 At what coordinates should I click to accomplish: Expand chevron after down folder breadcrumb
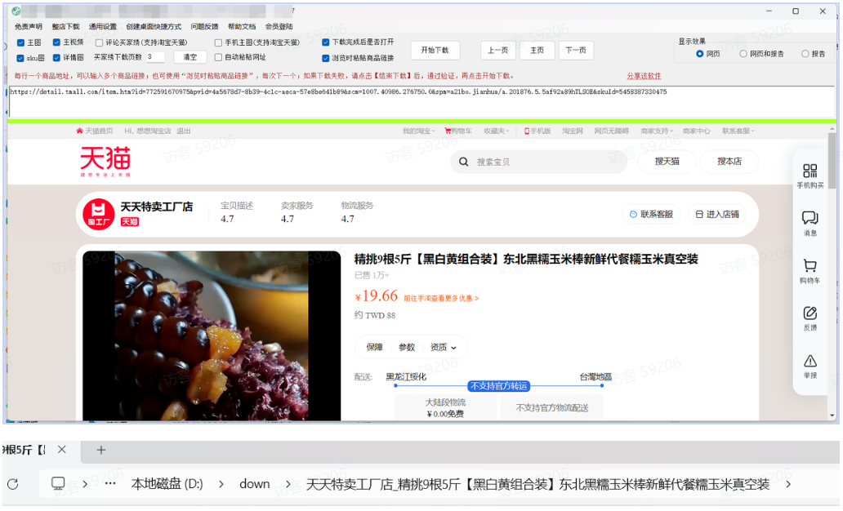point(288,484)
